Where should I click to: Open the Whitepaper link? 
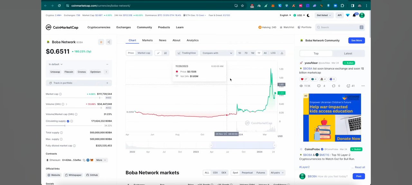[73, 175]
